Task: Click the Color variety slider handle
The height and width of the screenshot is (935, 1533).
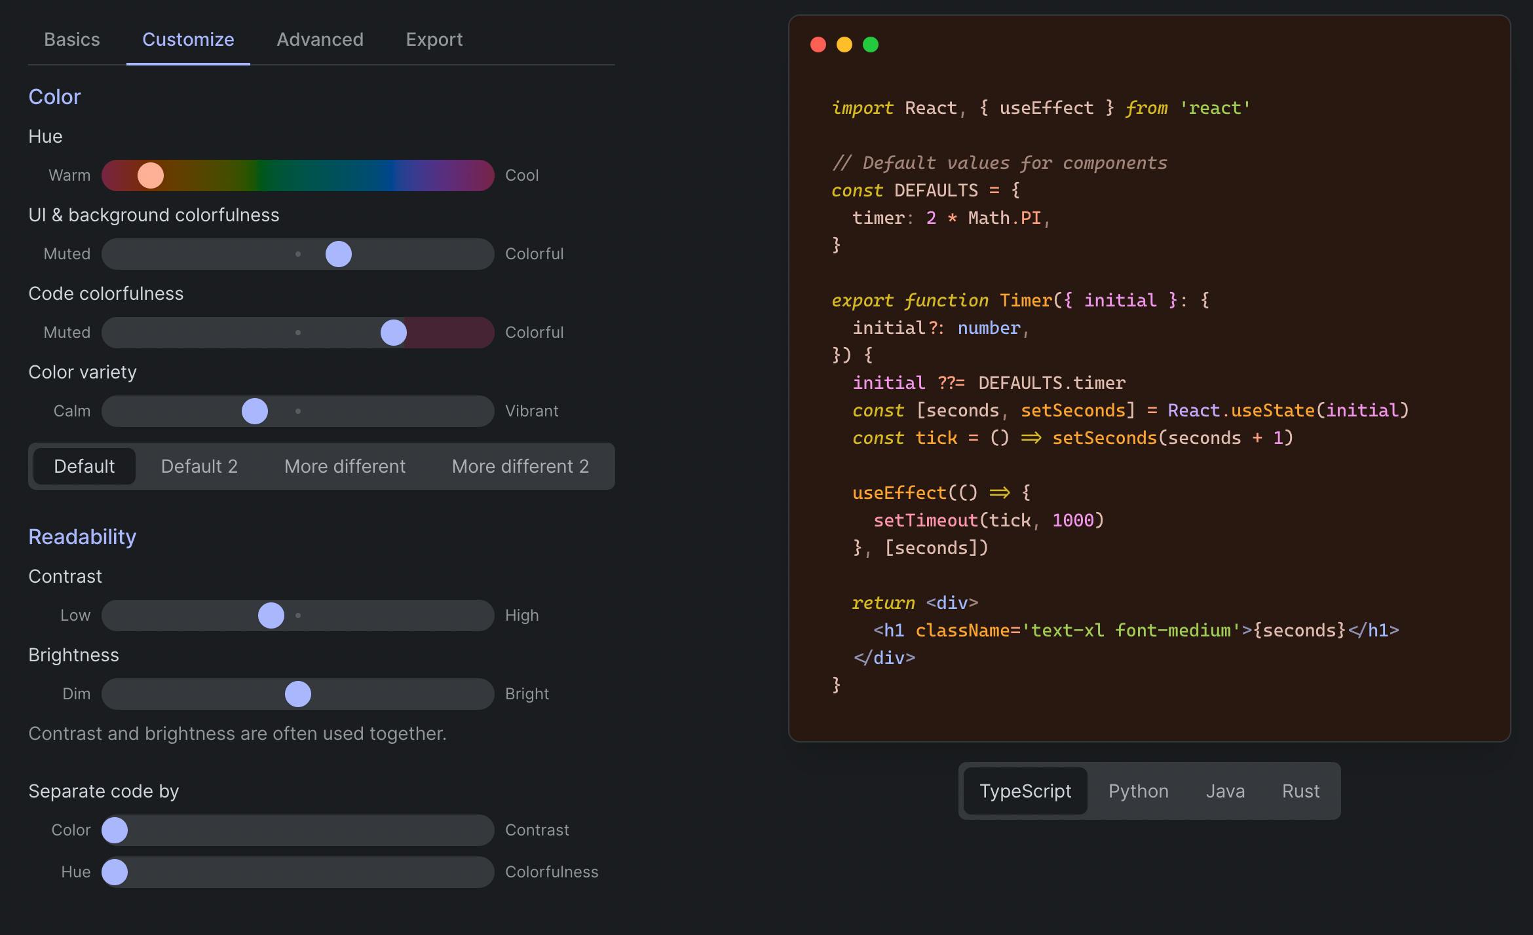Action: pyautogui.click(x=255, y=411)
